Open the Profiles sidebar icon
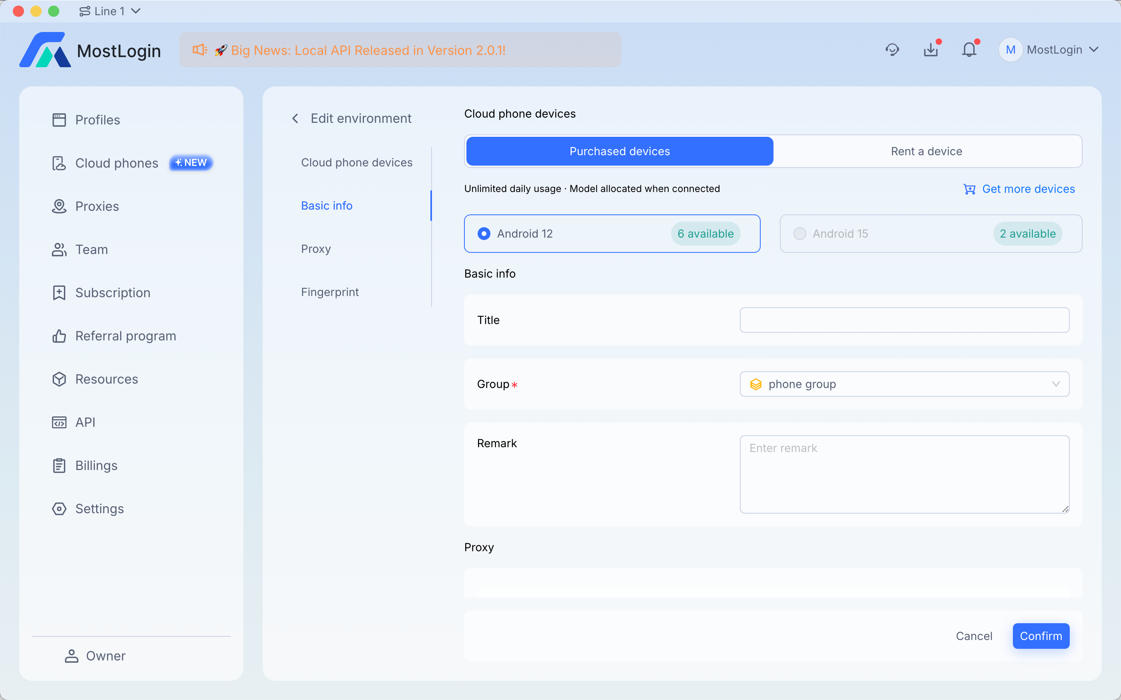 [59, 120]
